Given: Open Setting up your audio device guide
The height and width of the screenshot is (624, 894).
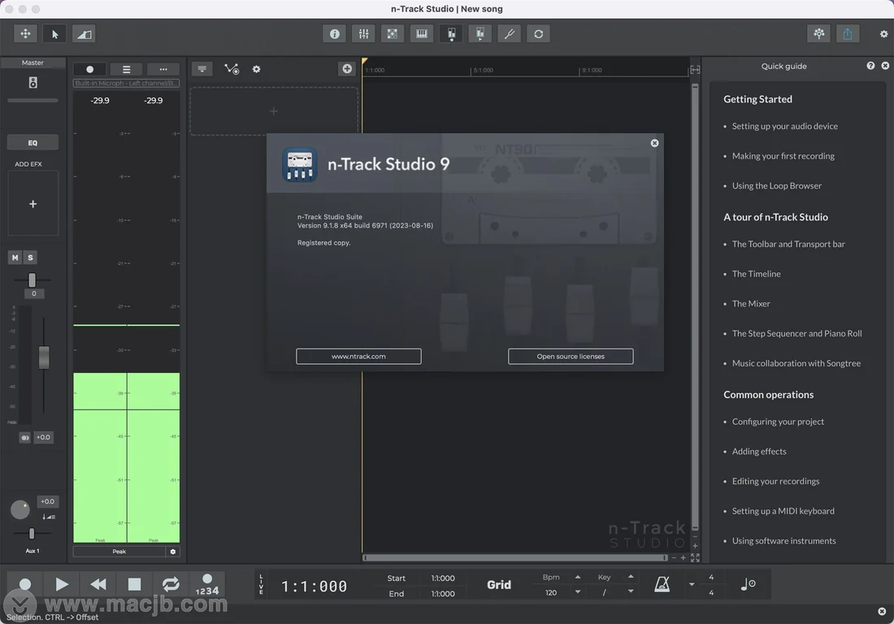Looking at the screenshot, I should click(x=784, y=126).
